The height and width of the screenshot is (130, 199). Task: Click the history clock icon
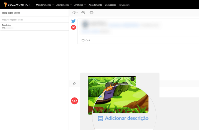click(83, 13)
